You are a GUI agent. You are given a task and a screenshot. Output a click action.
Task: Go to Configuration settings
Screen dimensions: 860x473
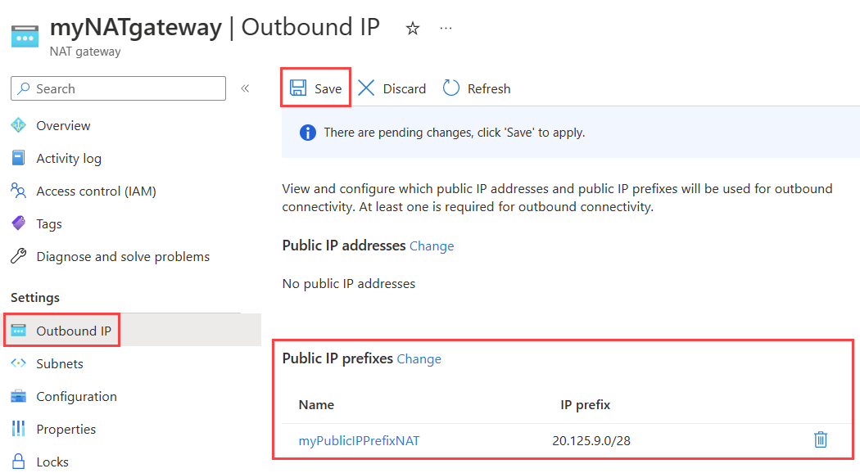click(76, 396)
